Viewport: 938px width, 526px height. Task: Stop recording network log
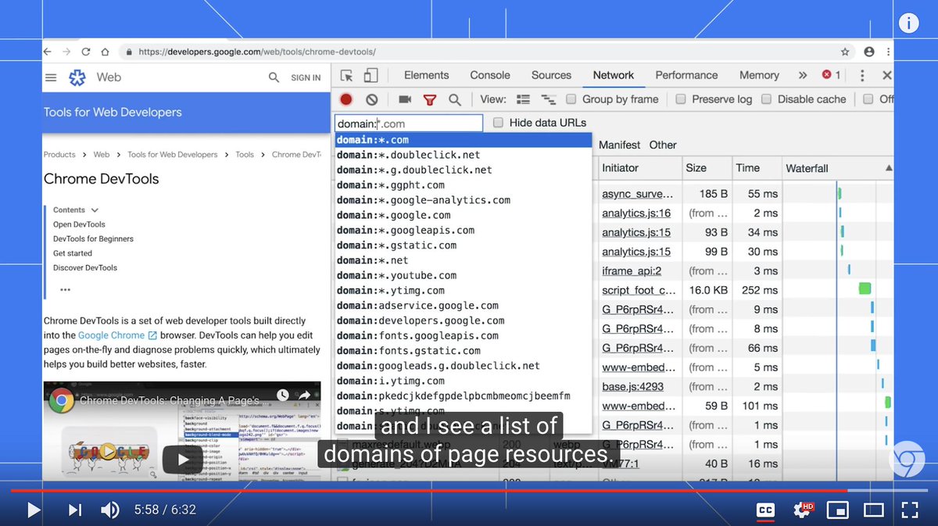click(346, 99)
